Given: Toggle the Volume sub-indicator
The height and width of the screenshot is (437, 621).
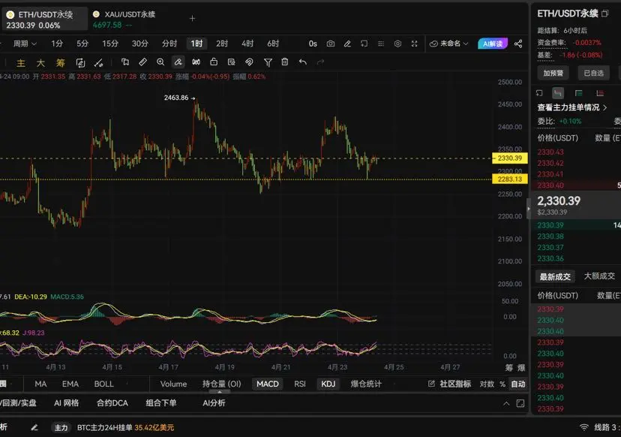Looking at the screenshot, I should point(173,384).
